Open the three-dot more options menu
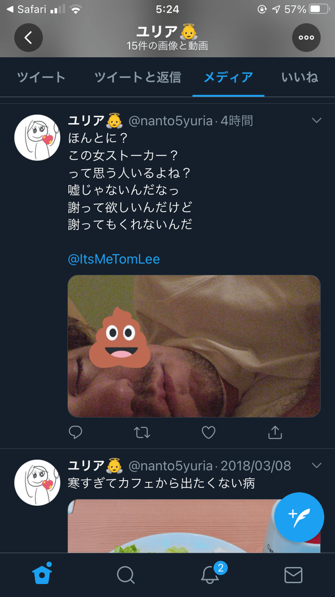 (x=307, y=38)
